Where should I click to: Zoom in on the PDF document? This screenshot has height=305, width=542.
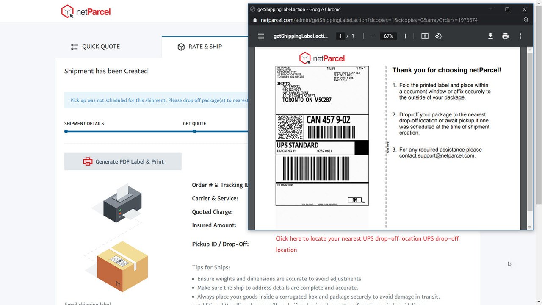(405, 36)
